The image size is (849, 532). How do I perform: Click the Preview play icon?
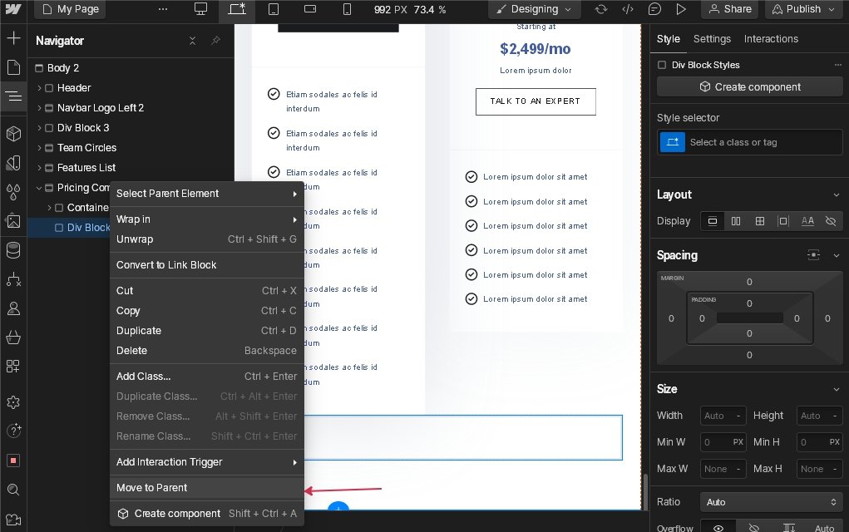[681, 9]
